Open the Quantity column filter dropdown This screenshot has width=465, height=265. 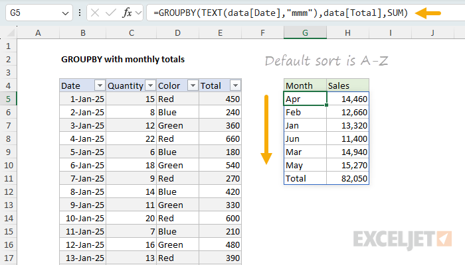click(x=150, y=85)
